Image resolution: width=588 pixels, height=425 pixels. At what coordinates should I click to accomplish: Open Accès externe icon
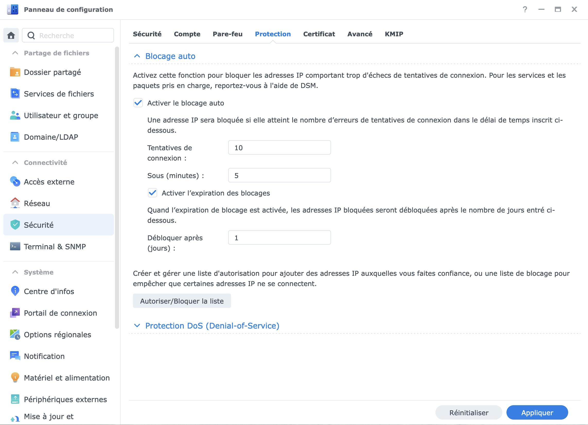click(x=15, y=182)
